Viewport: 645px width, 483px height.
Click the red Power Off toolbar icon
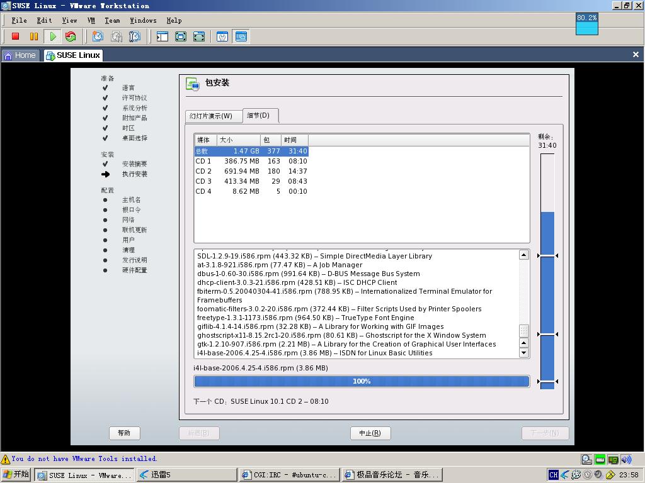click(x=16, y=36)
